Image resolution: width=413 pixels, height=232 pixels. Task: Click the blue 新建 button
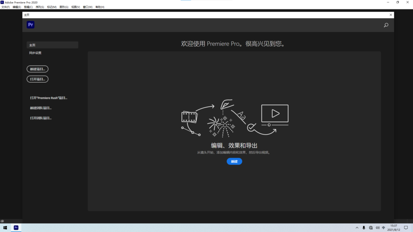[234, 161]
